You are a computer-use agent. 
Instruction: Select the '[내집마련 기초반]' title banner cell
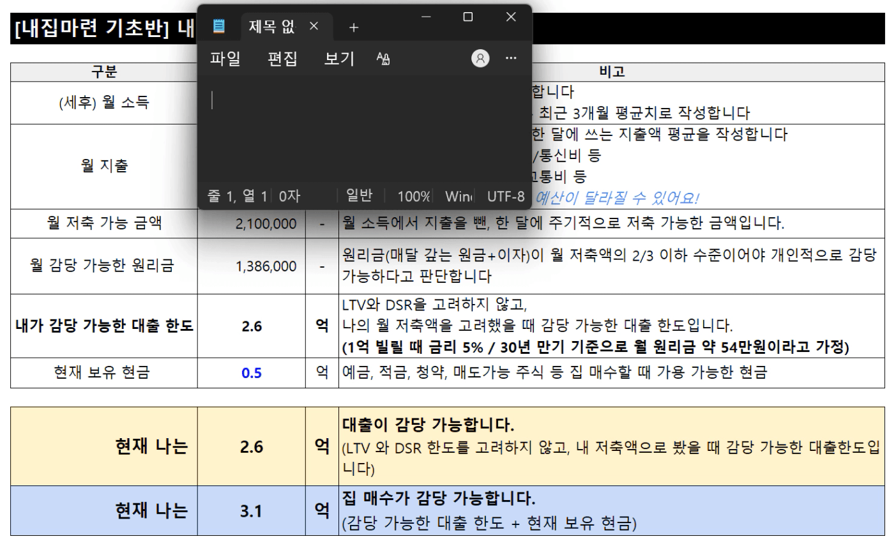104,29
